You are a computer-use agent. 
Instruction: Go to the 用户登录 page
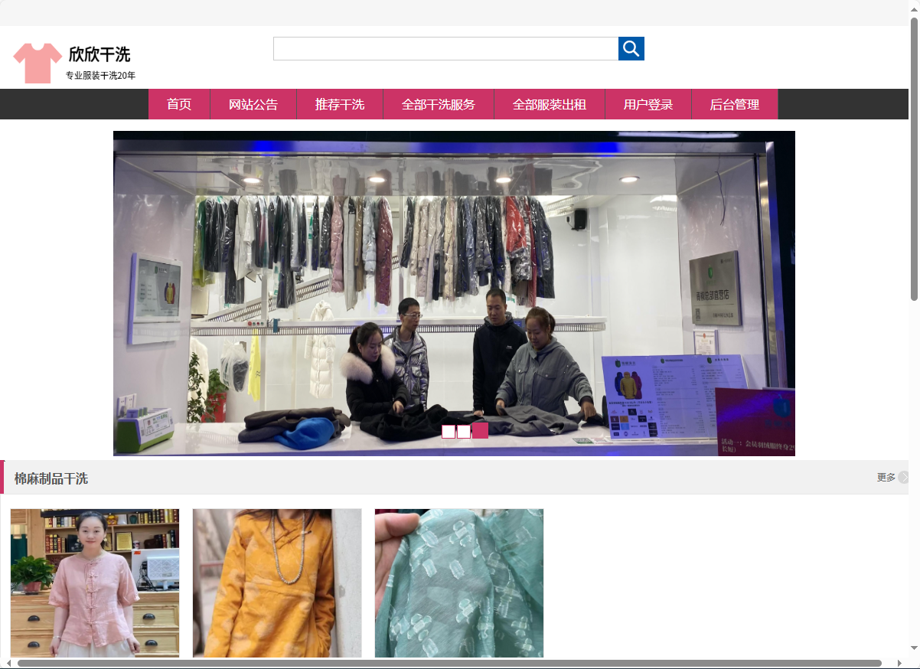(x=648, y=104)
